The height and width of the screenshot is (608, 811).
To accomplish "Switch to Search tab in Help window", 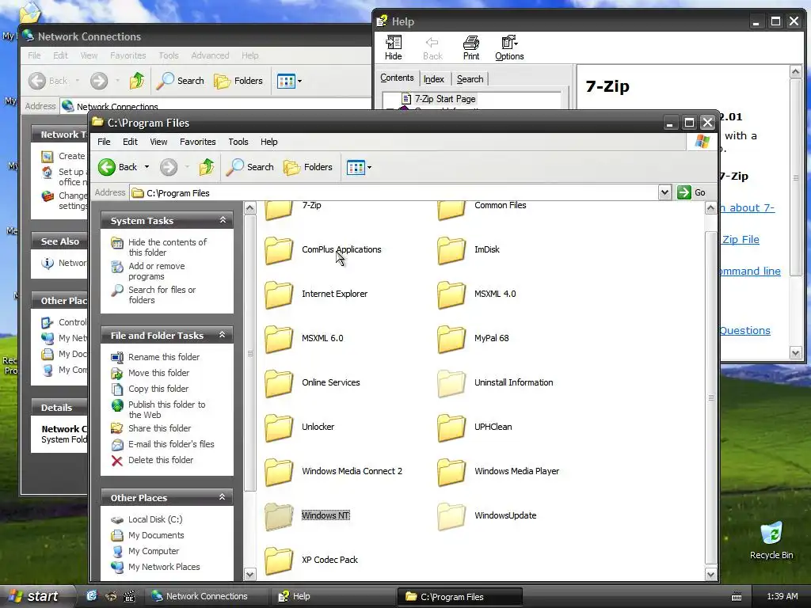I will [x=470, y=79].
